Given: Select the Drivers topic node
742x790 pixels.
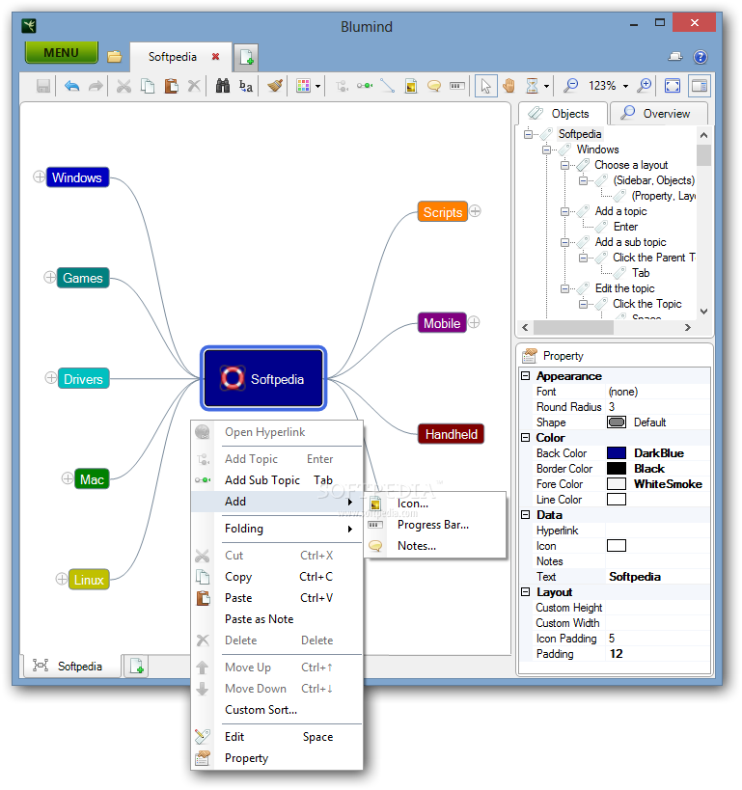Looking at the screenshot, I should click(83, 379).
